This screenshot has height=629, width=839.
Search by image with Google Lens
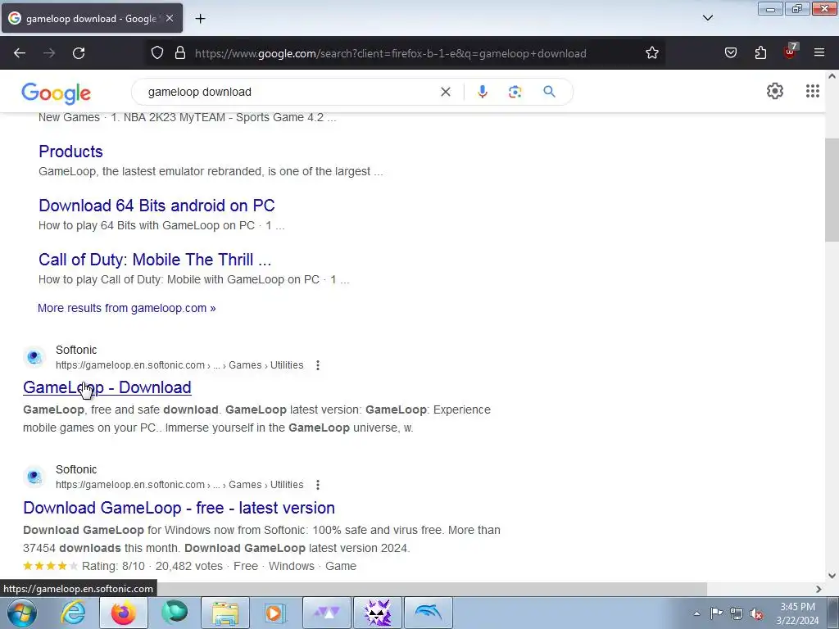pos(515,92)
